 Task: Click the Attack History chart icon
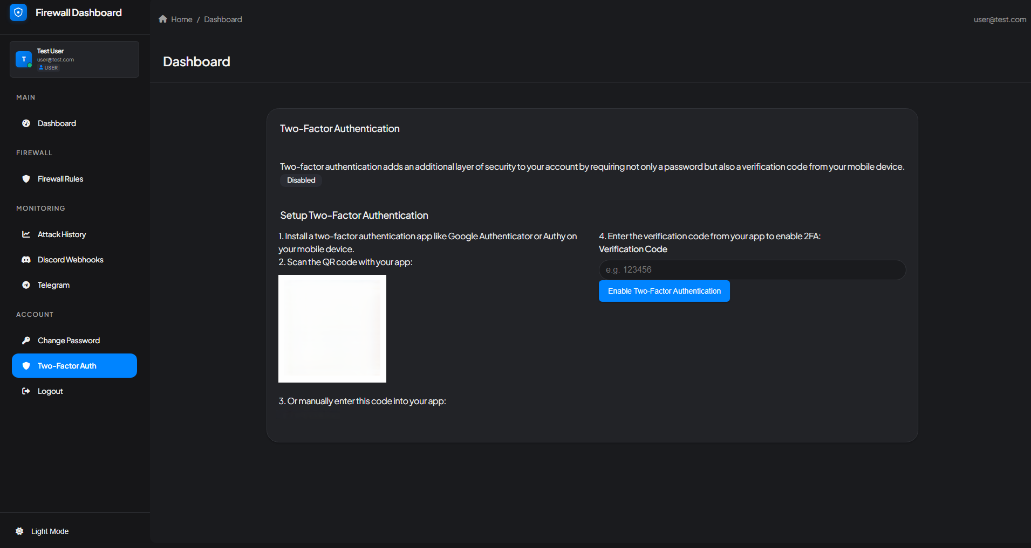[26, 234]
